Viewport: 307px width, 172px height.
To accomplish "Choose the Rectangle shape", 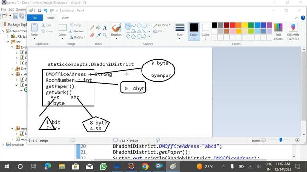I will coord(144,25).
